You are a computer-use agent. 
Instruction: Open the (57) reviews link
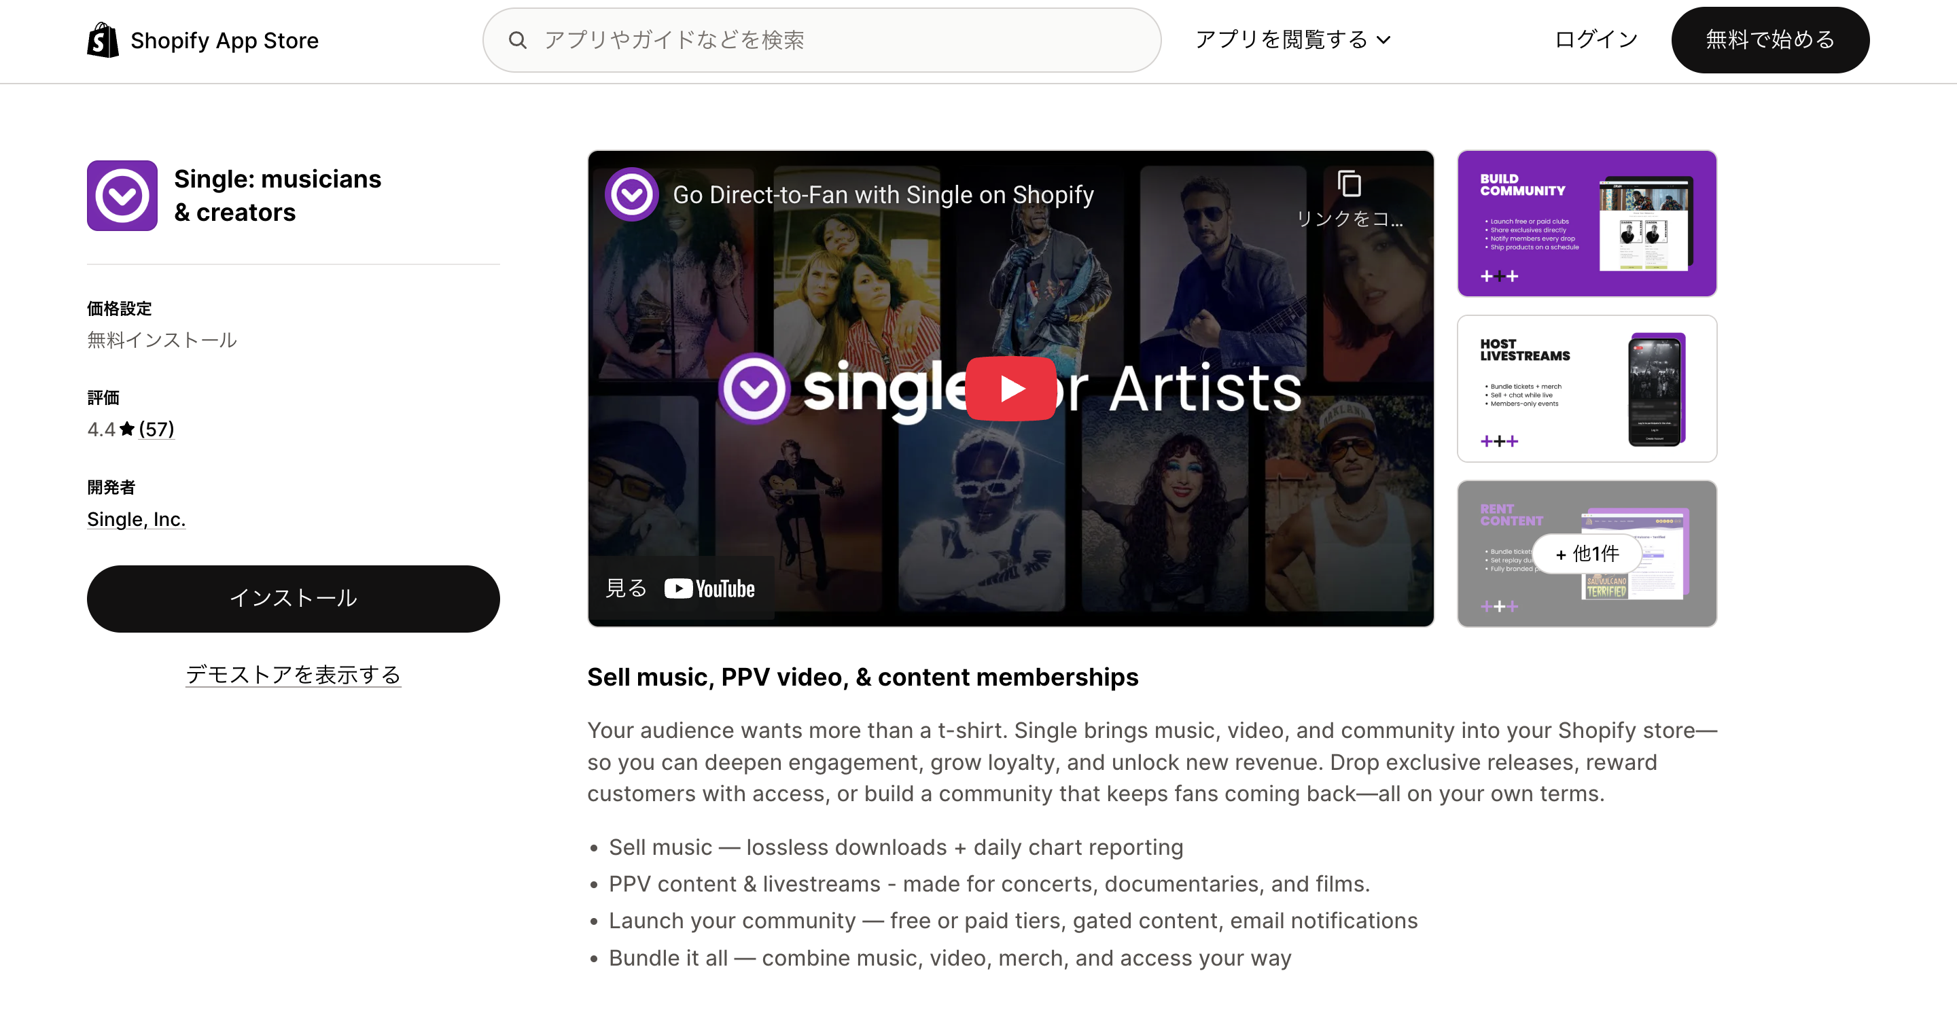point(156,429)
